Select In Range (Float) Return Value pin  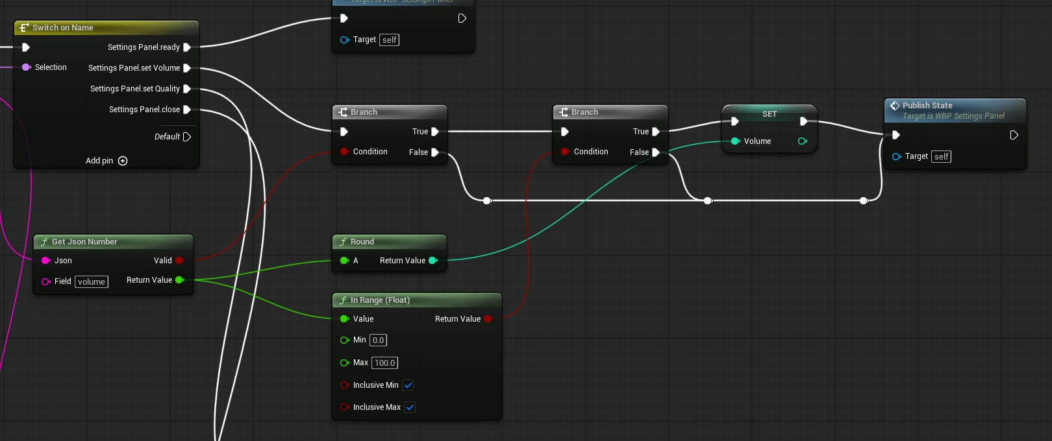pos(488,319)
